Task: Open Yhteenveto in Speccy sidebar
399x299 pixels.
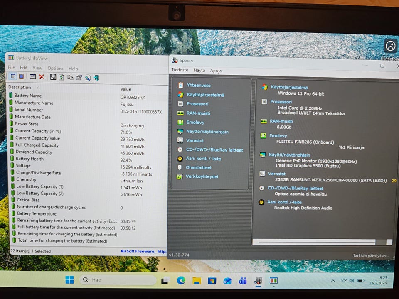Action: click(x=199, y=85)
